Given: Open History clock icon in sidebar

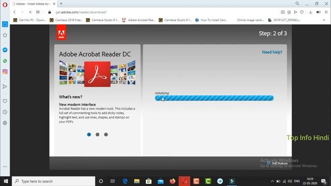Looking at the screenshot, I should pos(5,112).
